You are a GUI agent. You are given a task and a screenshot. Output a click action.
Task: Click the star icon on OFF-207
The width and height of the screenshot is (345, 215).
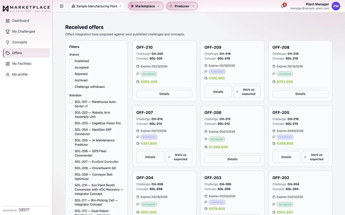(169, 157)
